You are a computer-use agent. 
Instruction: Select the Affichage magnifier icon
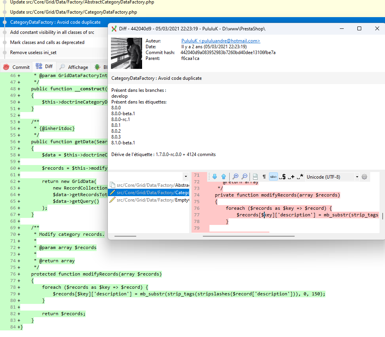click(62, 67)
